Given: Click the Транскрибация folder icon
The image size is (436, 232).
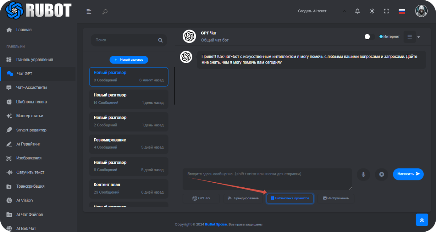Looking at the screenshot, I should (x=9, y=187).
